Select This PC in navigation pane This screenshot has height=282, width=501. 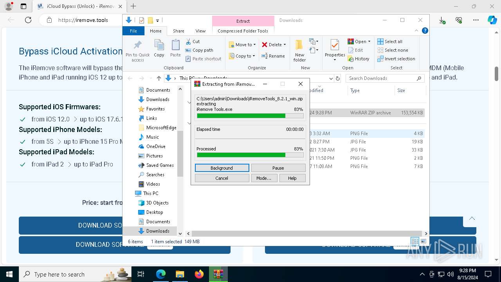click(x=151, y=193)
